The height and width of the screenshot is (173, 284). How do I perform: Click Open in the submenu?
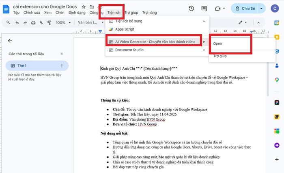coord(217,43)
